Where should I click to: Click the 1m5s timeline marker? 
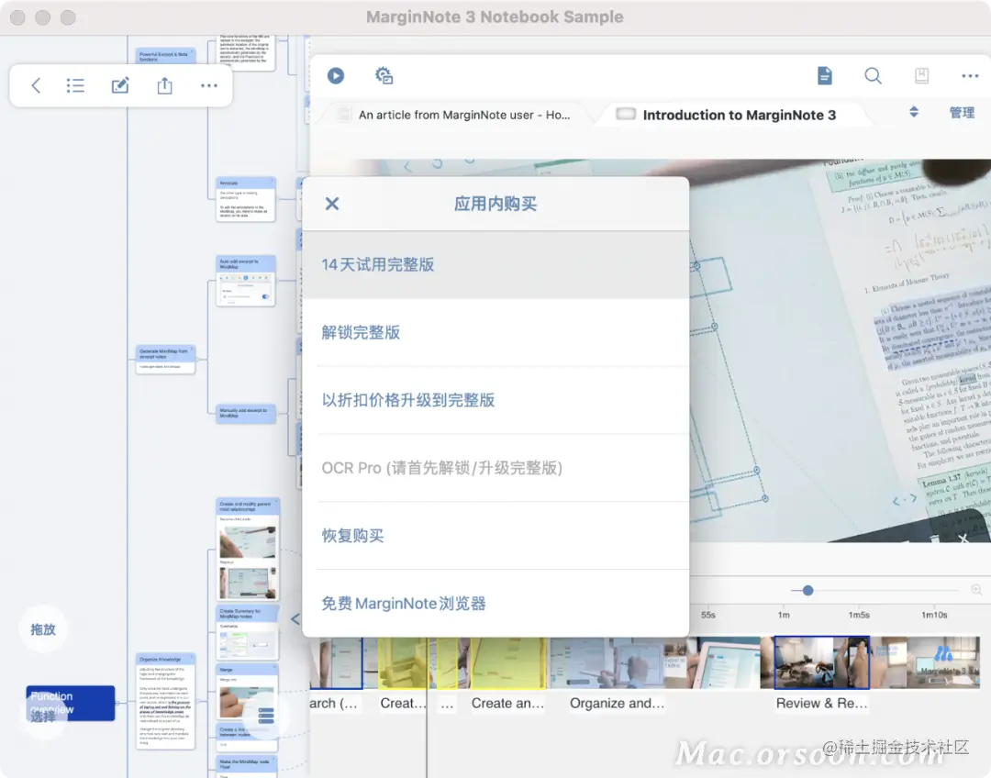coord(858,615)
